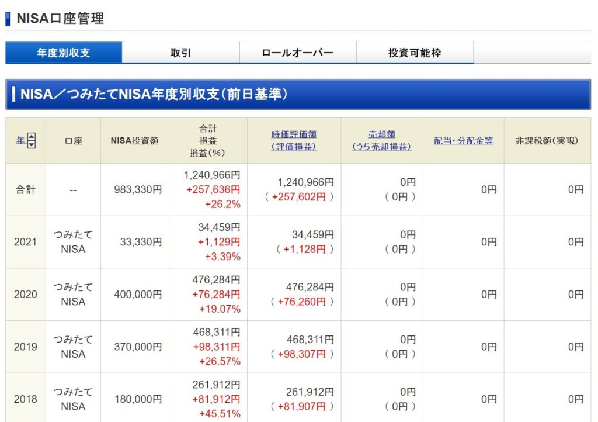Sort years ascending with the up arrow
598x422 pixels.
pyautogui.click(x=32, y=137)
